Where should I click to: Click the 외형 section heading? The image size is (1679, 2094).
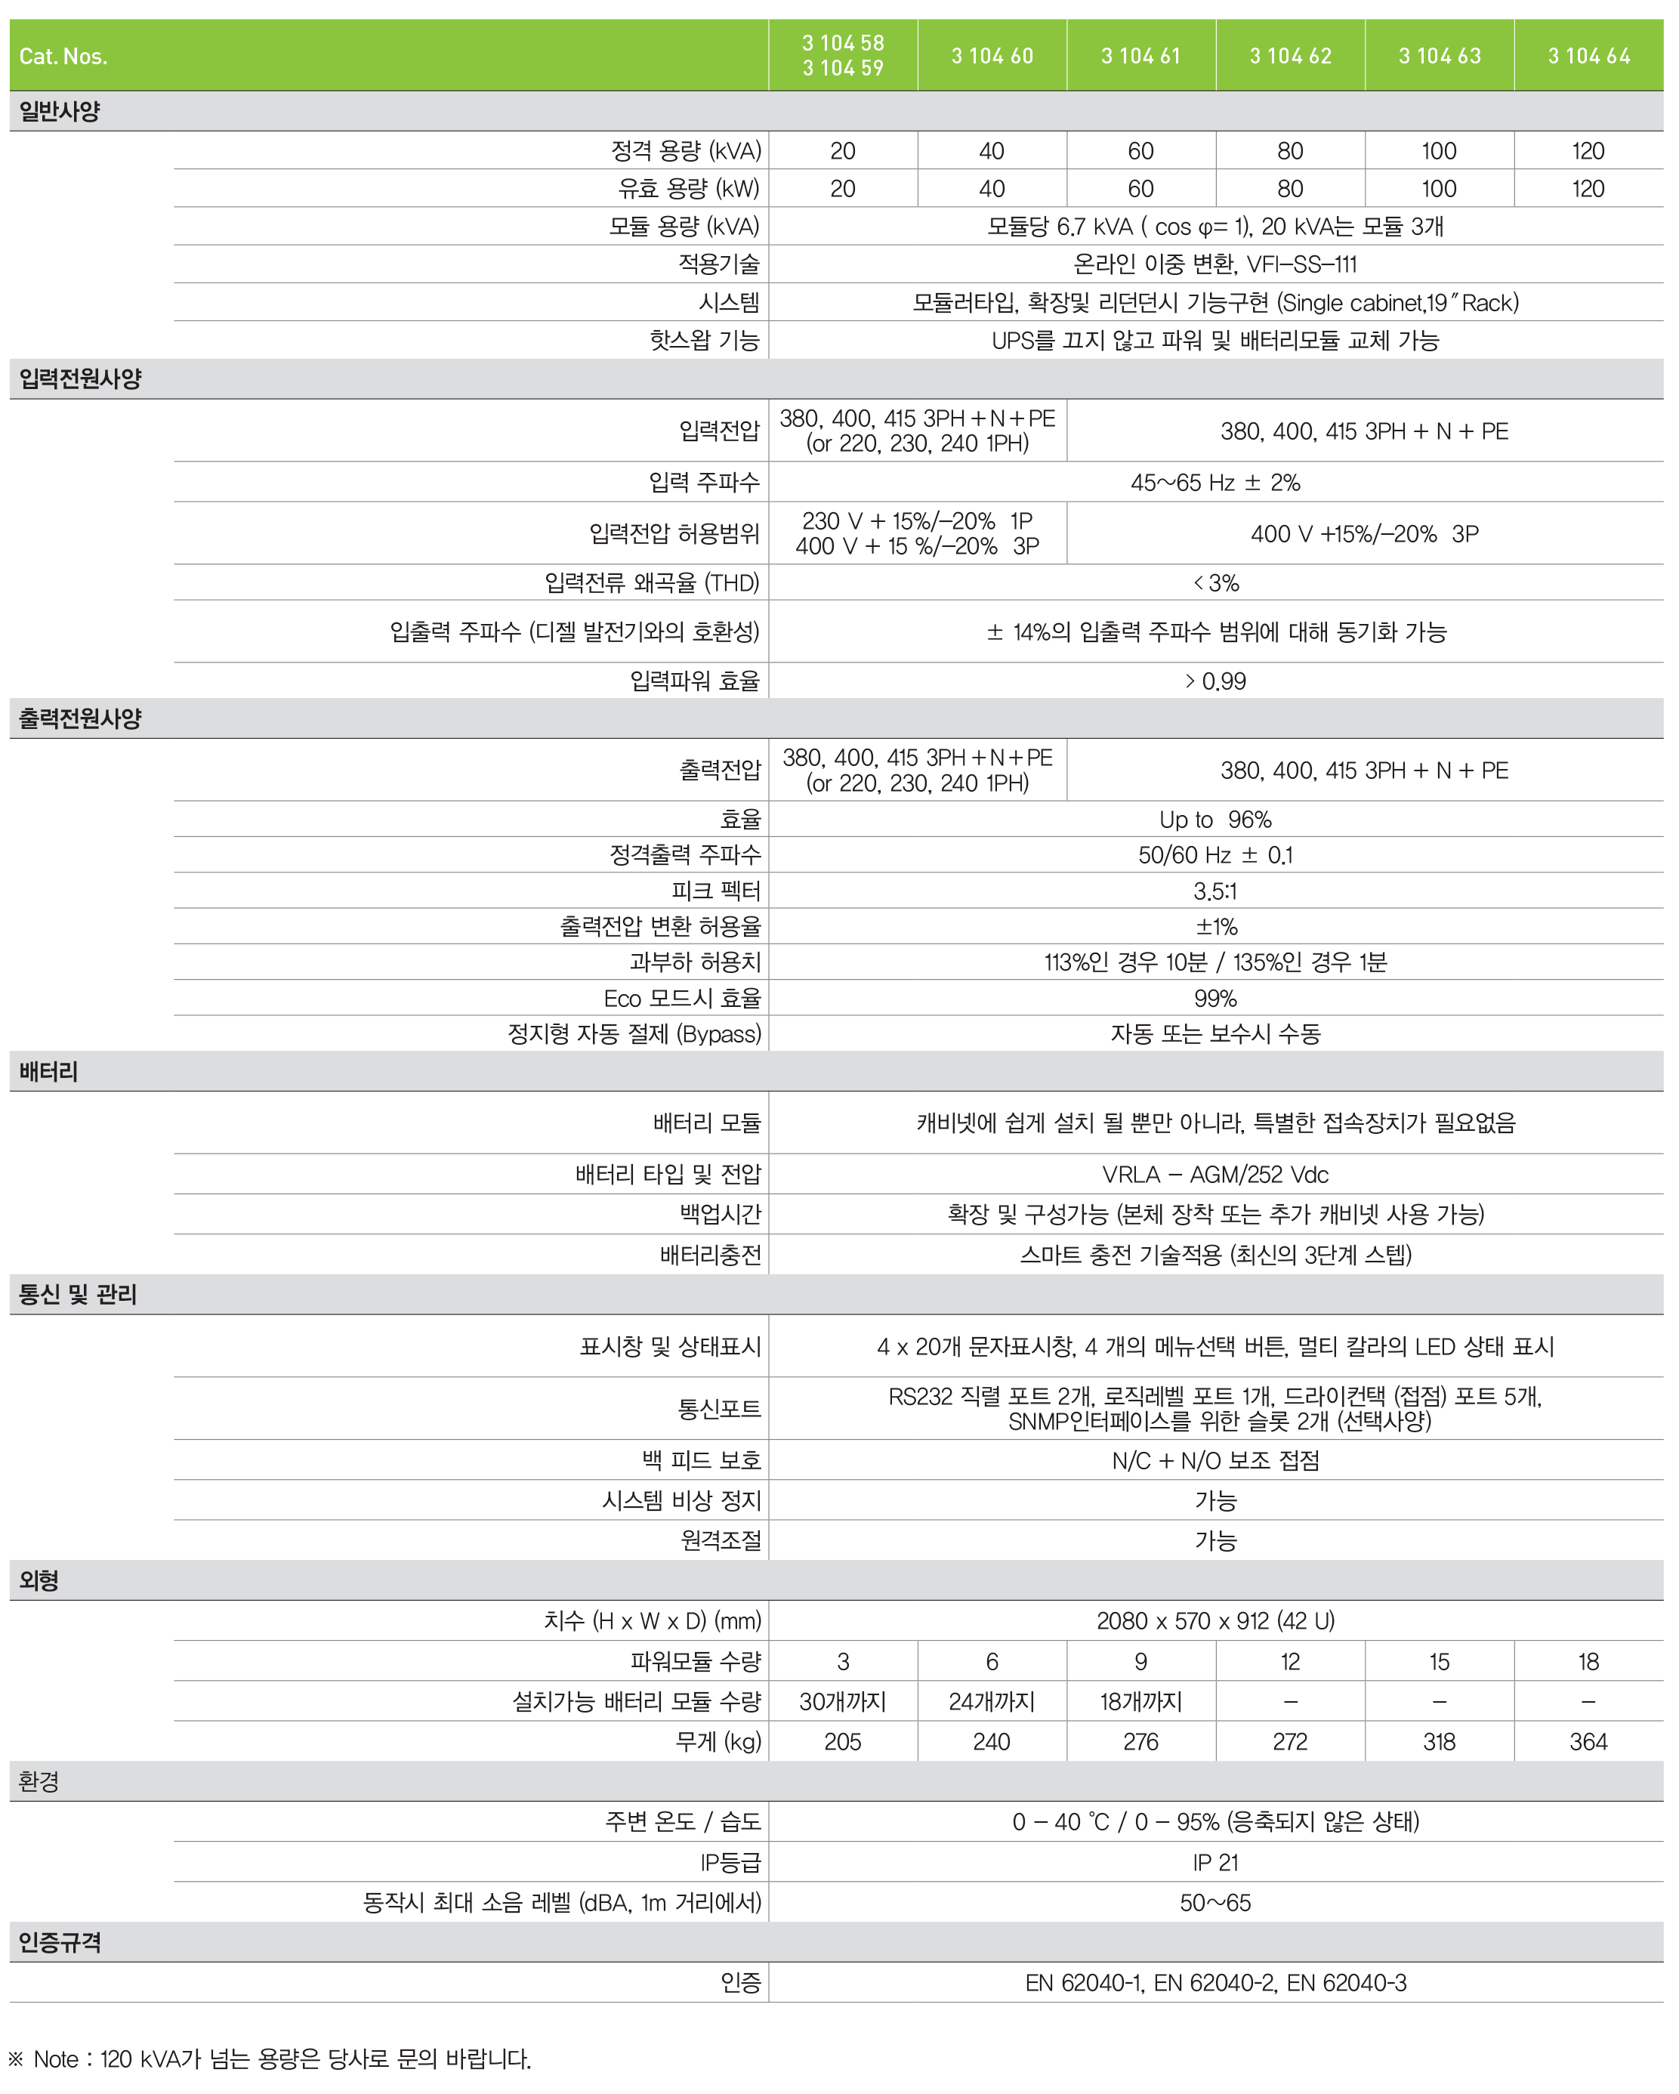[x=39, y=1580]
